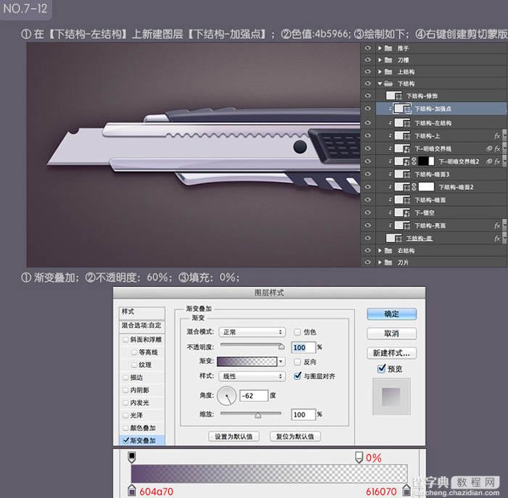Click the 缩放 scale slider handle

258,415
